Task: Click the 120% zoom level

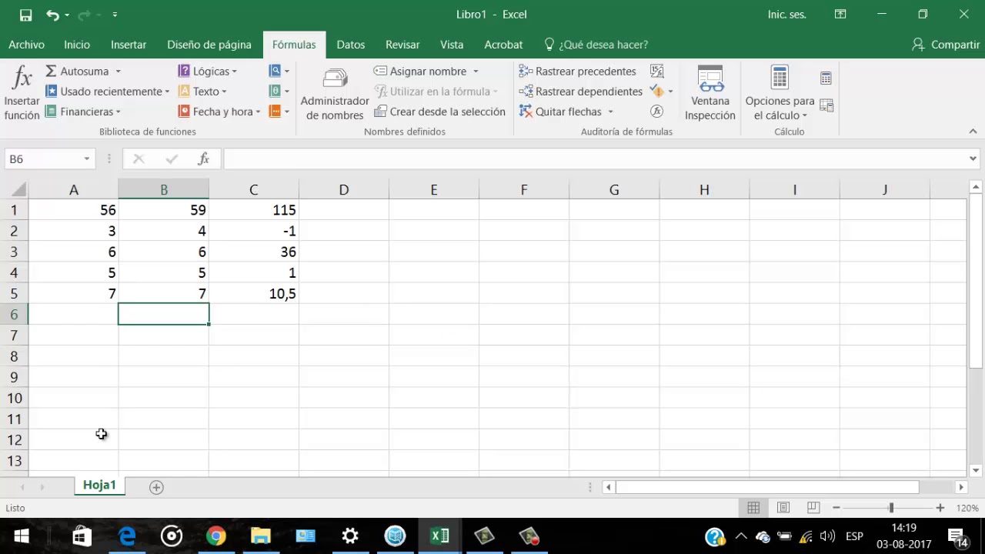Action: tap(967, 508)
